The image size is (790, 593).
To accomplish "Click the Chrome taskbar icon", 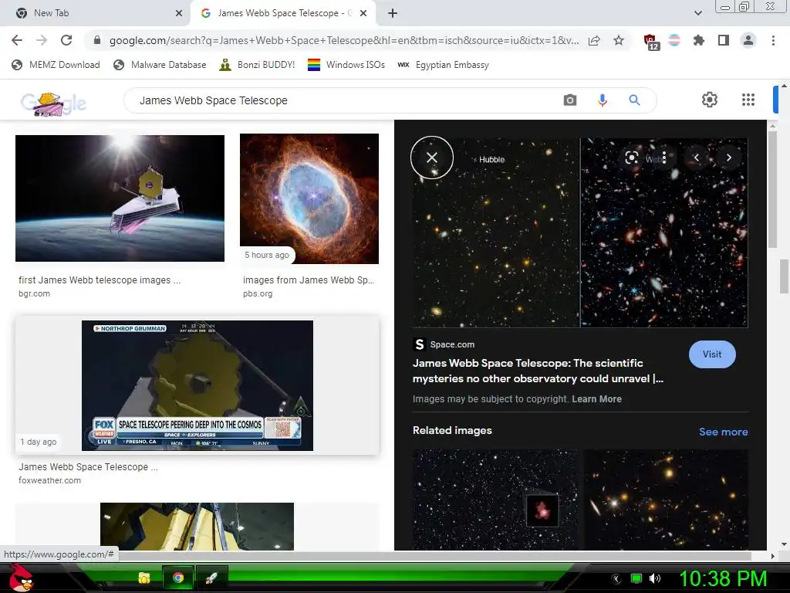I will click(x=178, y=578).
